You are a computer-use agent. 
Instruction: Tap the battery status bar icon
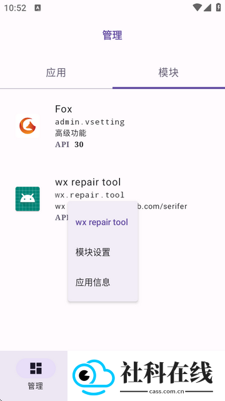pos(218,7)
